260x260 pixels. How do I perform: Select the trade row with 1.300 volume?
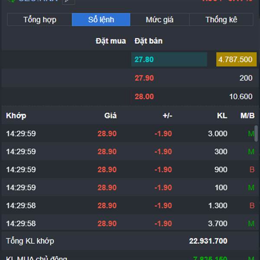130,206
